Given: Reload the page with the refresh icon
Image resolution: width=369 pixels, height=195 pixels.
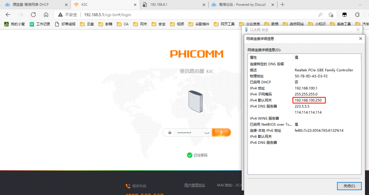Looking at the screenshot, I should 34,14.
